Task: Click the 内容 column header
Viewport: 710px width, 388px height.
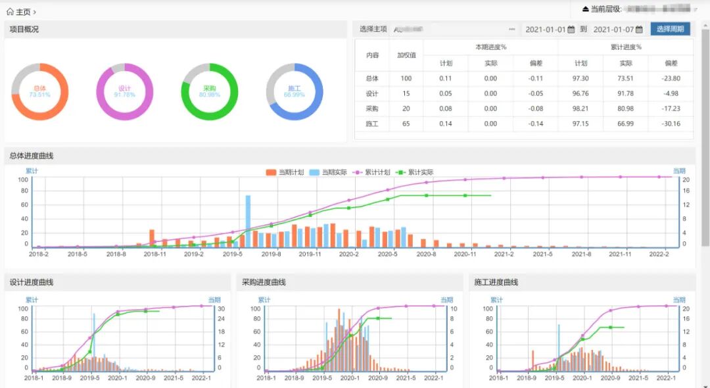Action: click(372, 55)
